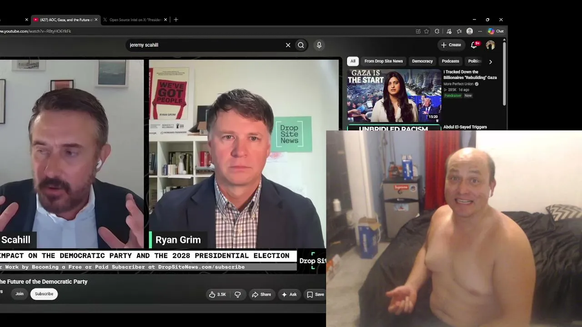Click the YouTube search magnifier button
Image resolution: width=582 pixels, height=327 pixels.
[x=301, y=45]
